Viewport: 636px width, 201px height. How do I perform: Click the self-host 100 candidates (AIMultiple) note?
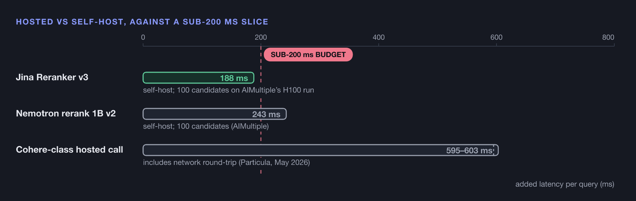click(x=206, y=126)
